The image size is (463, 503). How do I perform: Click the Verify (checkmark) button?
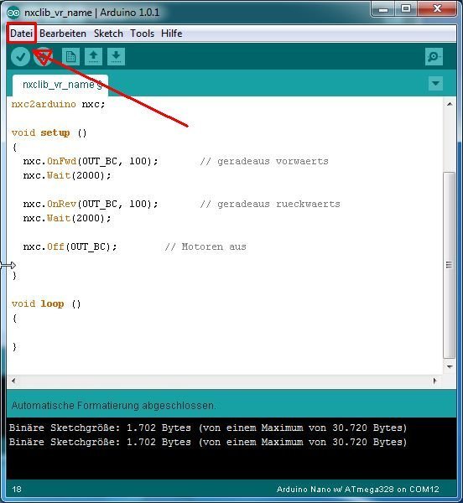[20, 57]
